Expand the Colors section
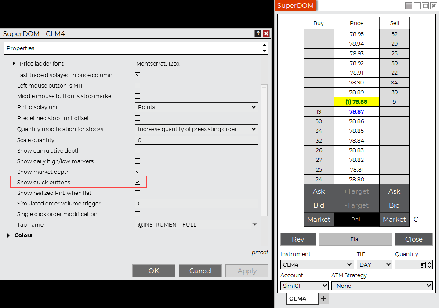The image size is (439, 308). click(8, 235)
